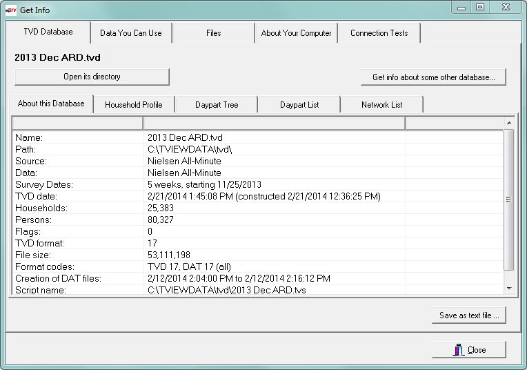Image resolution: width=527 pixels, height=370 pixels.
Task: Select the TVD format value 17
Action: 152,243
